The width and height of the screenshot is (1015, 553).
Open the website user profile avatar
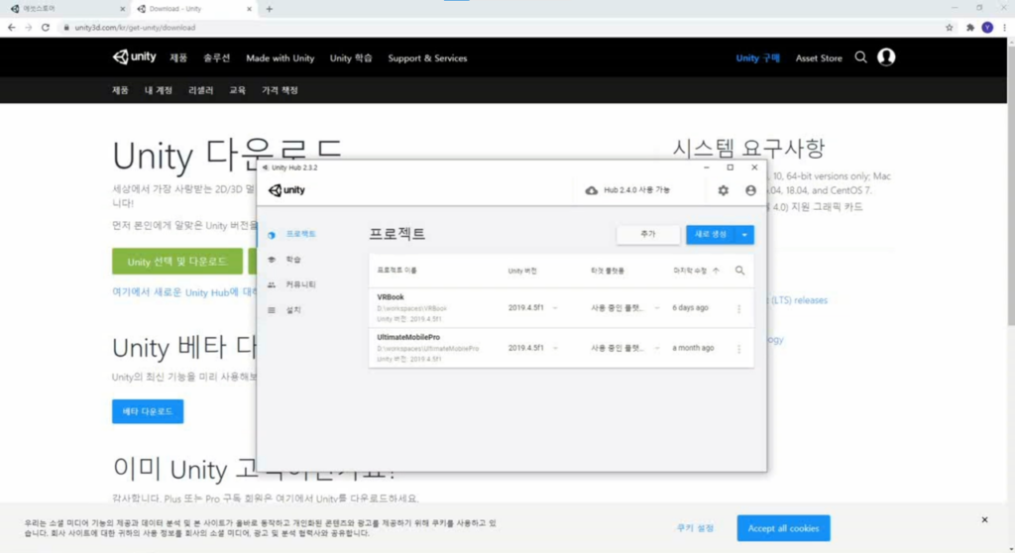886,56
